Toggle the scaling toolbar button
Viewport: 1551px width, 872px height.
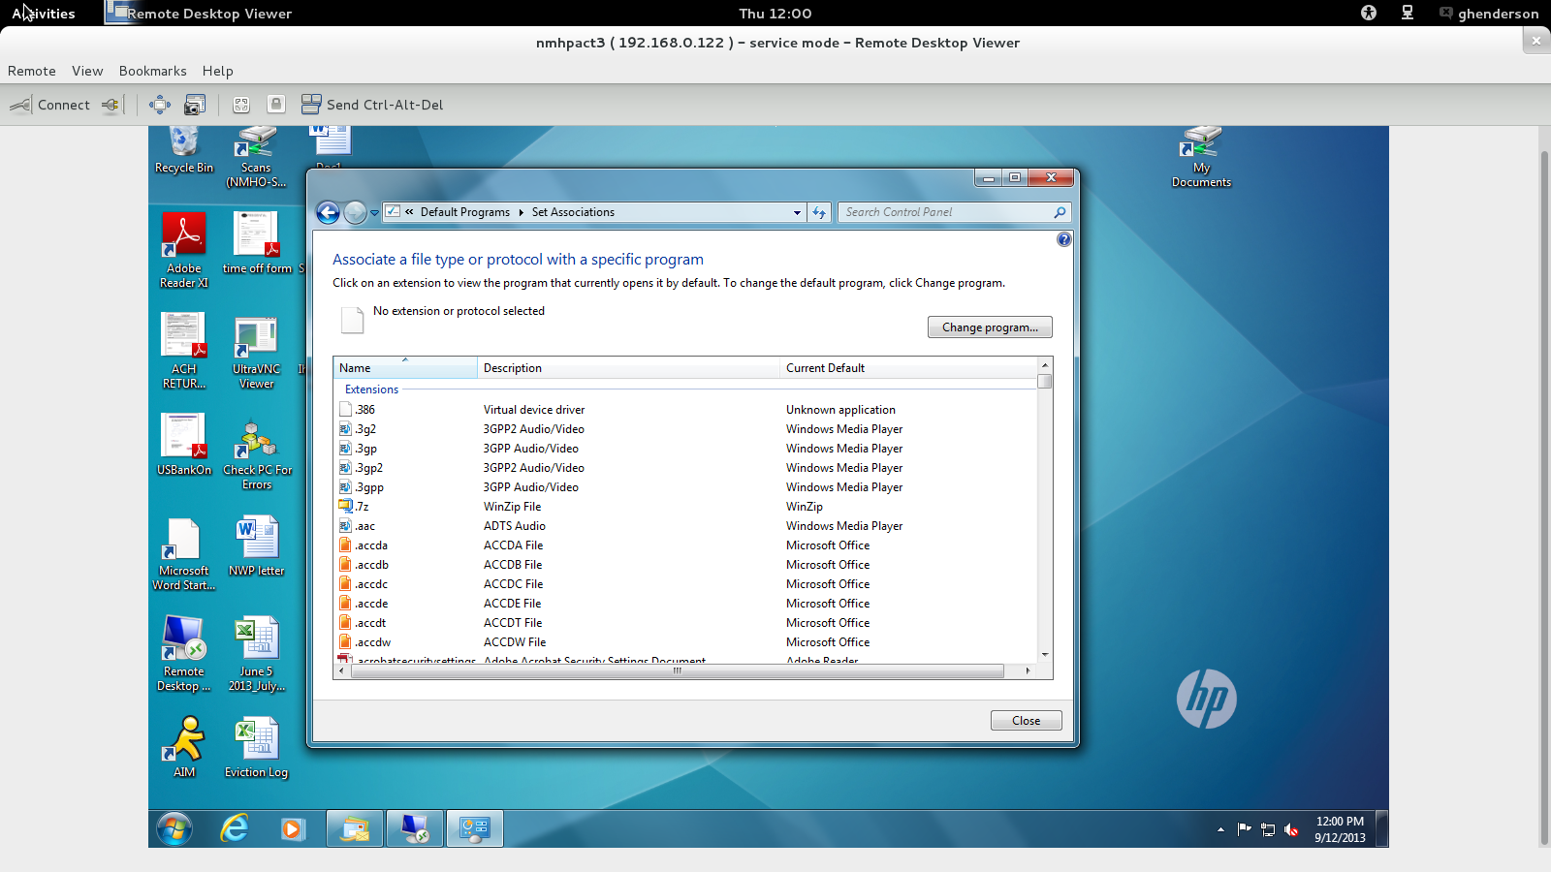pyautogui.click(x=241, y=105)
